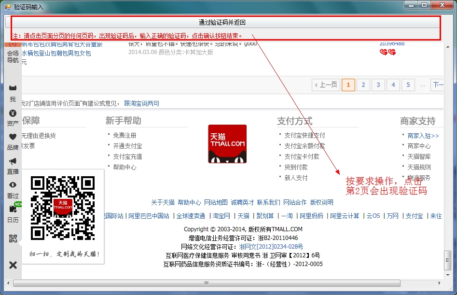The image size is (457, 295).
Task: Open the 全球速卖通 link
Action: [191, 216]
